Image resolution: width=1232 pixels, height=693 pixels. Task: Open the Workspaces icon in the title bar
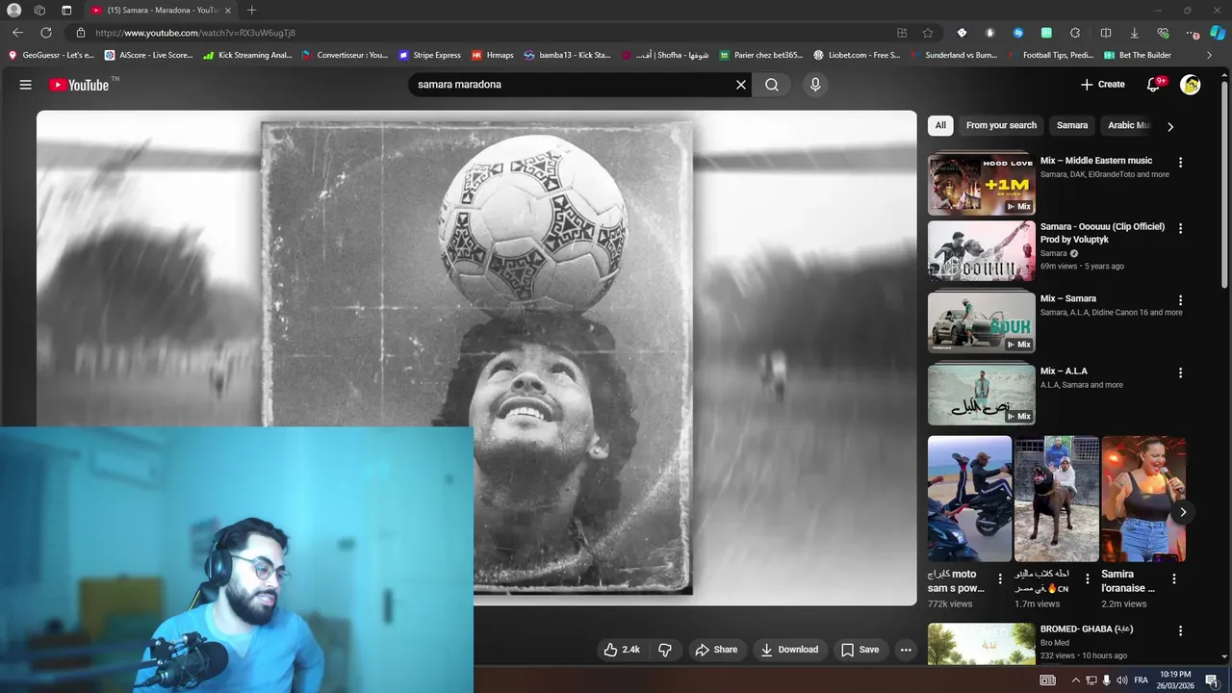tap(39, 11)
